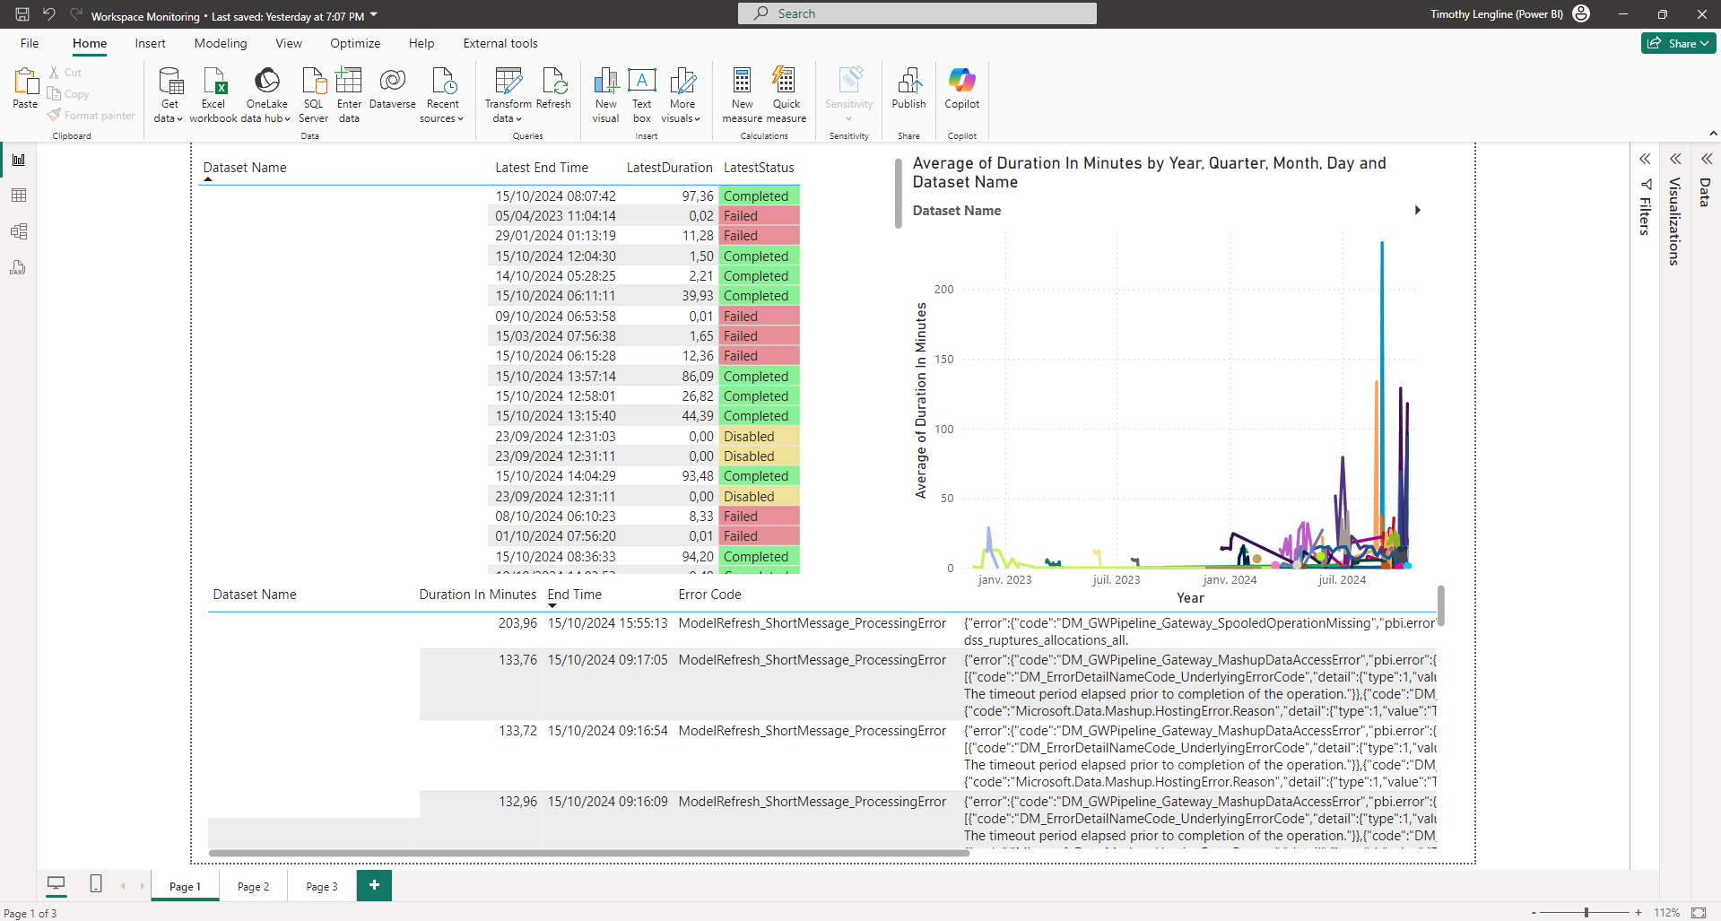Expand the Filters pane
The width and height of the screenshot is (1721, 921).
coord(1645,159)
